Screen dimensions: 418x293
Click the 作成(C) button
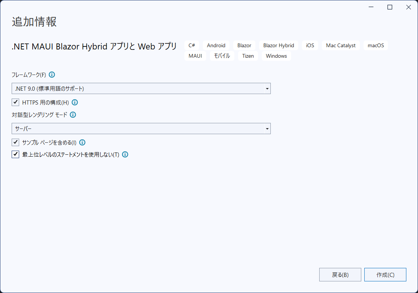(x=385, y=275)
